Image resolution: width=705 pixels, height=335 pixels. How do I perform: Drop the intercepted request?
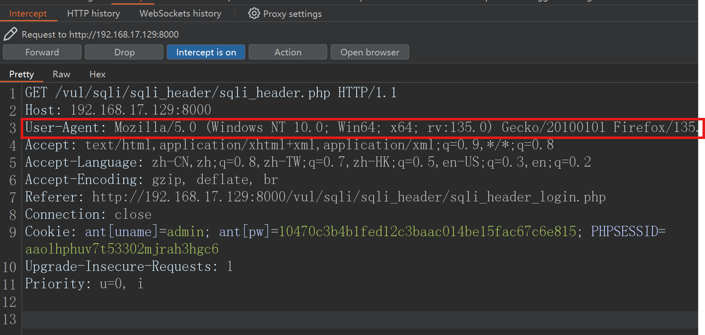[124, 53]
